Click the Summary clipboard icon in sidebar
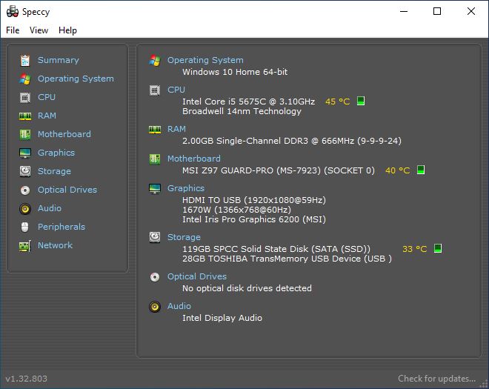This screenshot has height=389, width=489. [x=25, y=60]
